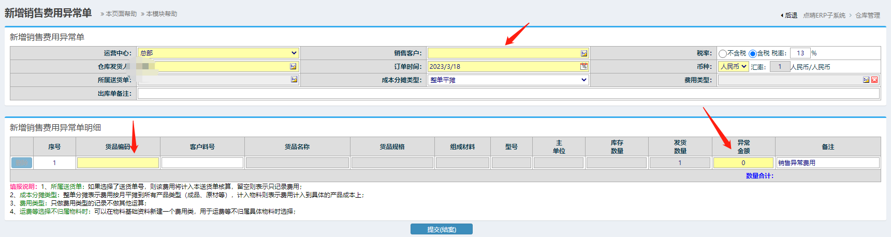Click the 新增销售费用异常单明细 section title
The height and width of the screenshot is (237, 891).
55,127
